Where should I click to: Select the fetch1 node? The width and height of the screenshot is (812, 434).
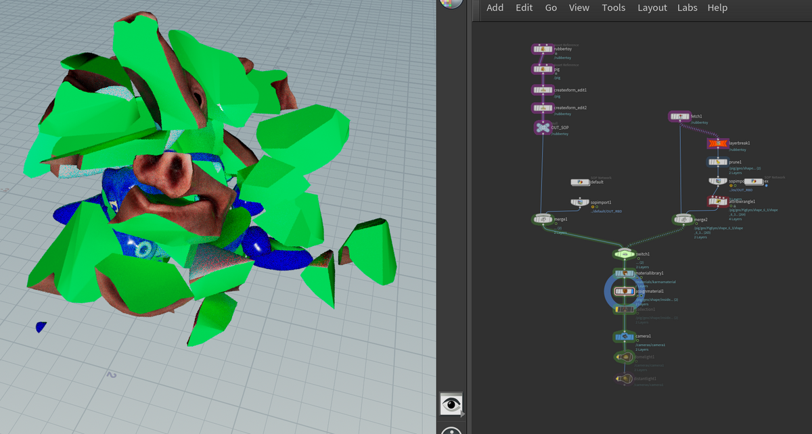point(679,117)
